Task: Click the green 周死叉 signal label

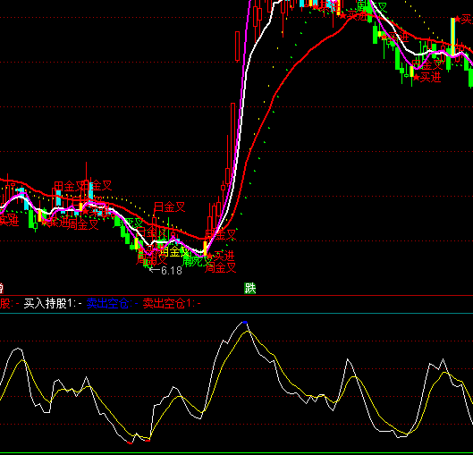Action: pyautogui.click(x=197, y=260)
